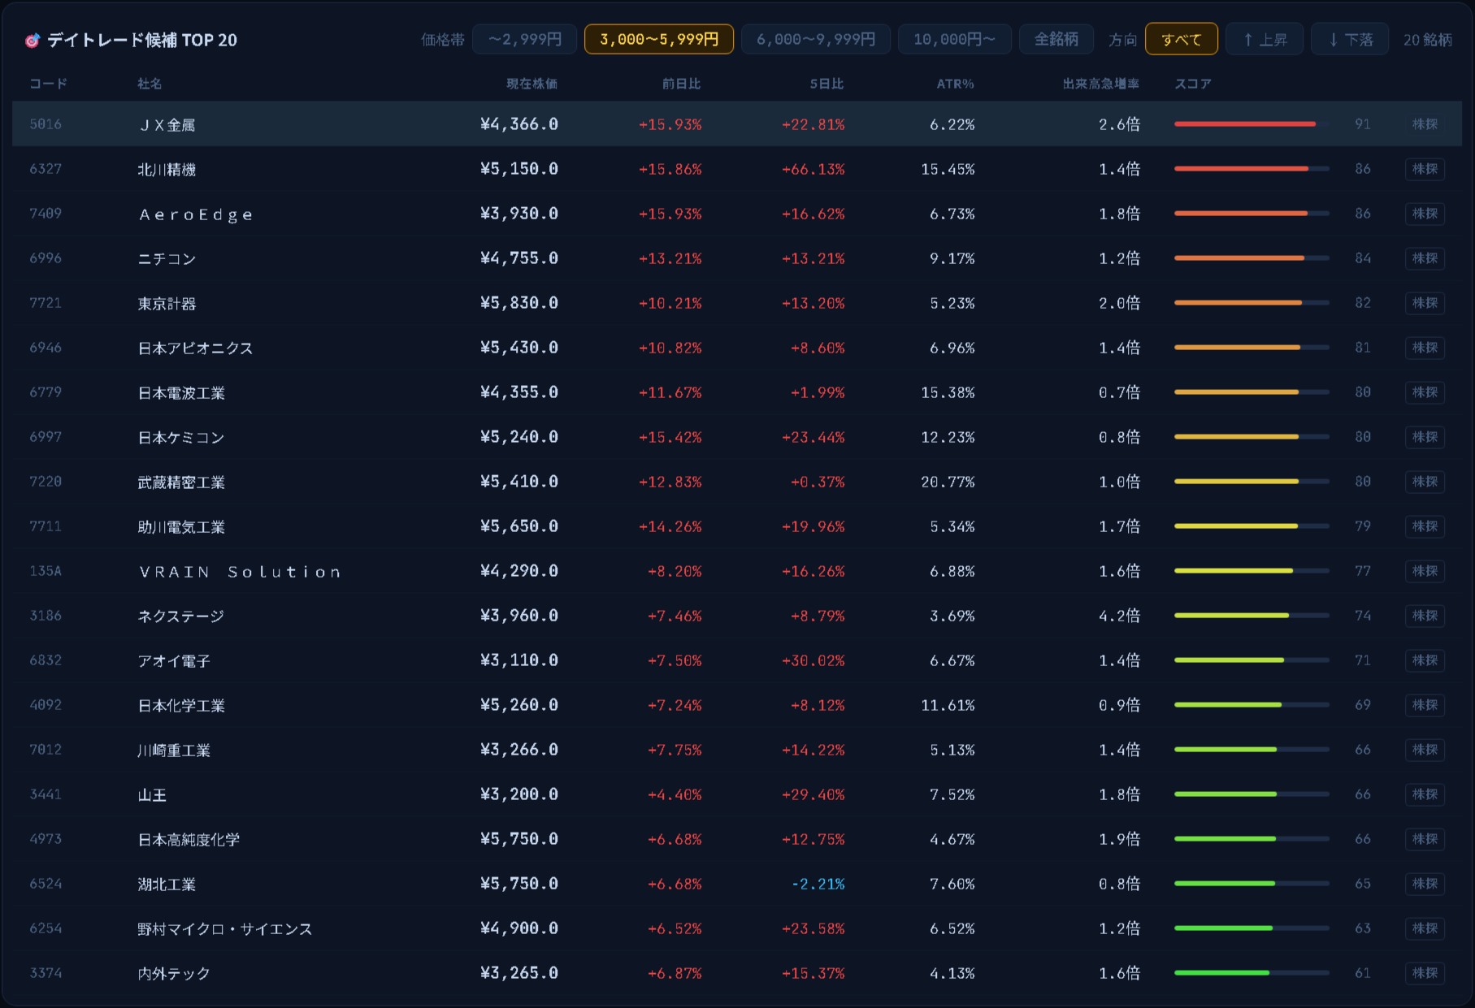Filter by ↓ 下落 falling direction
1475x1008 pixels.
(x=1350, y=39)
